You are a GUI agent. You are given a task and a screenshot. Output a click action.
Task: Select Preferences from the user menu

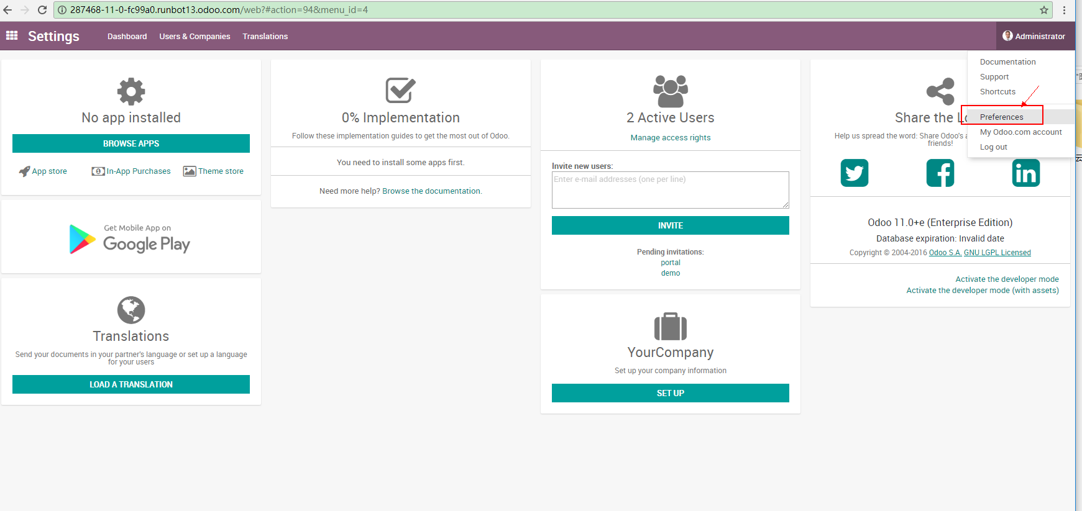pos(1001,117)
